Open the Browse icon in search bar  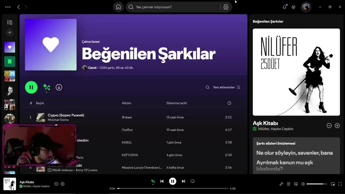226,7
